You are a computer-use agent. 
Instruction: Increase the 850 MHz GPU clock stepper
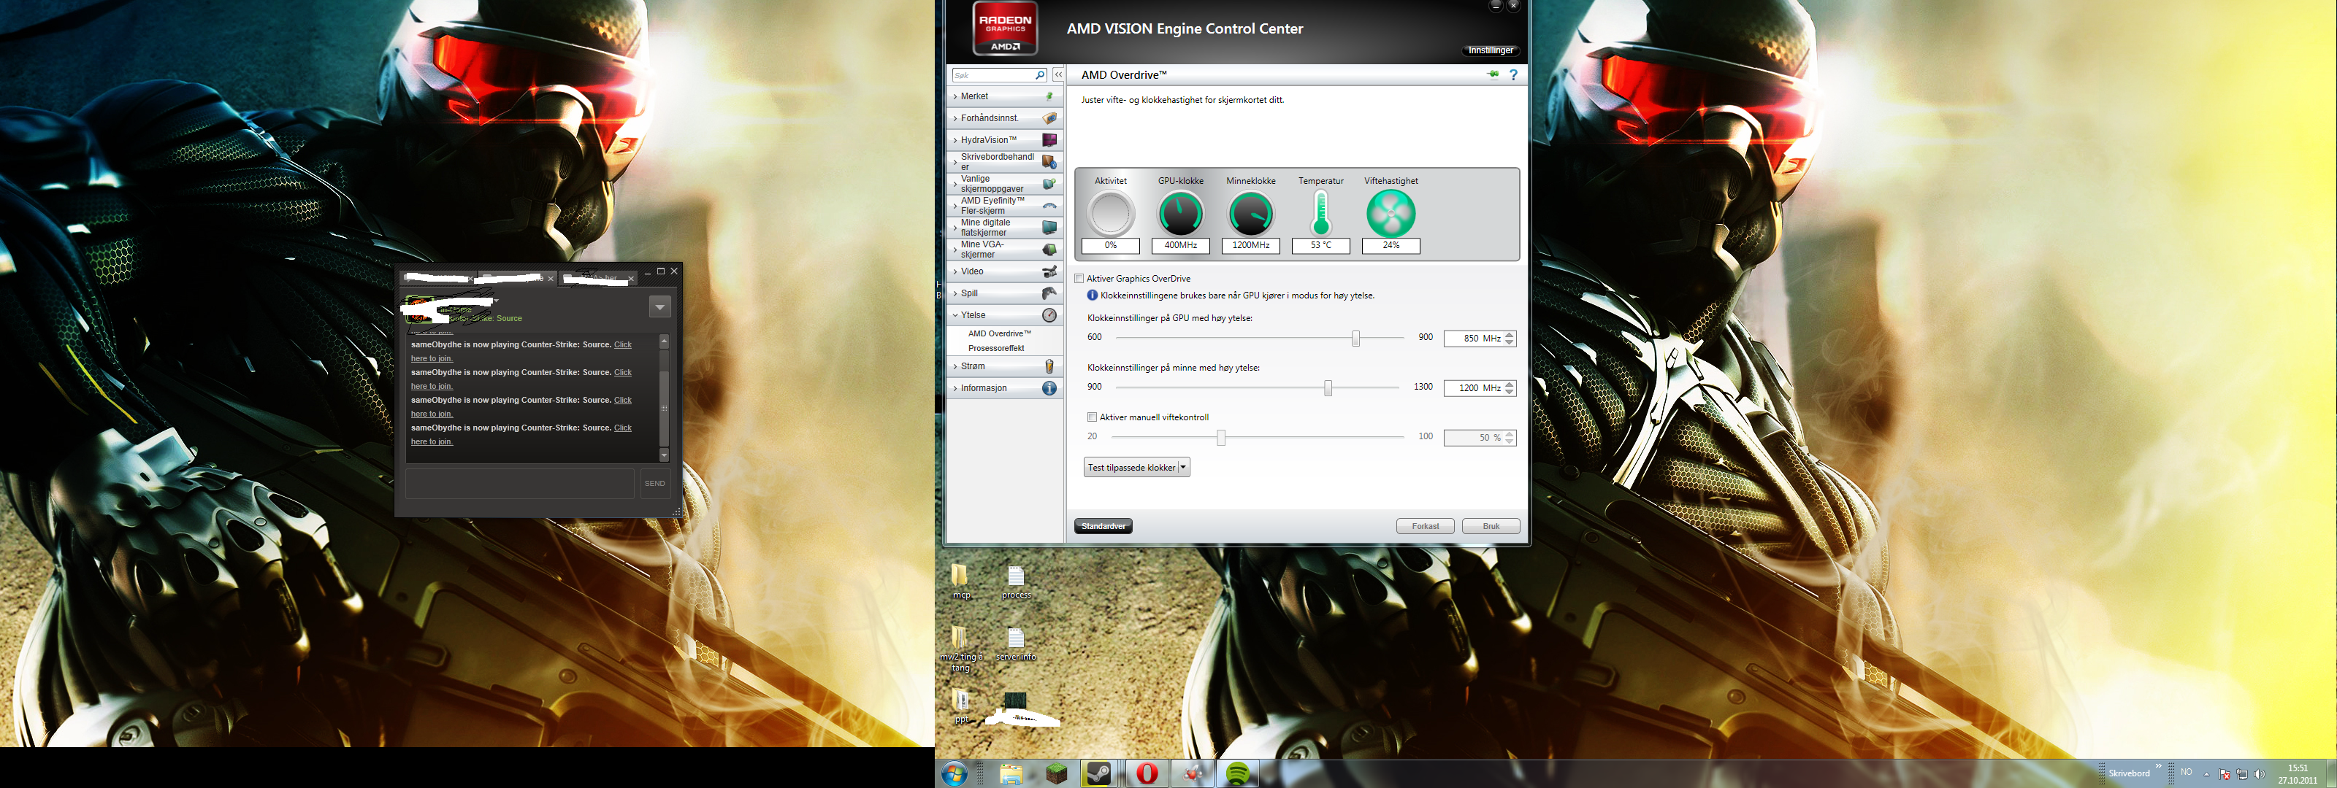tap(1510, 335)
